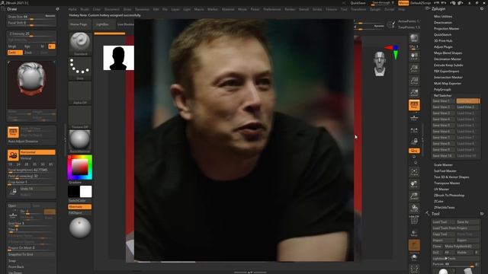Click the L.Sym icon in right shelf

click(x=414, y=130)
